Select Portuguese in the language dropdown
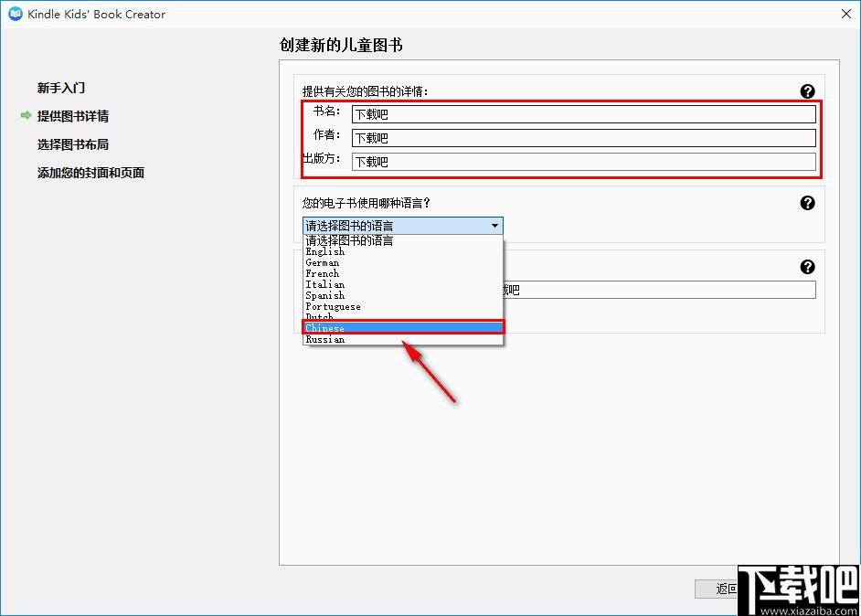 click(403, 306)
